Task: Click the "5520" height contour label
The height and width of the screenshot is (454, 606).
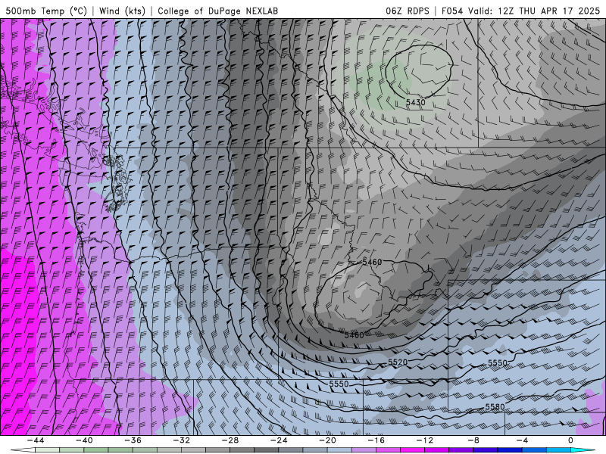Action: (398, 362)
